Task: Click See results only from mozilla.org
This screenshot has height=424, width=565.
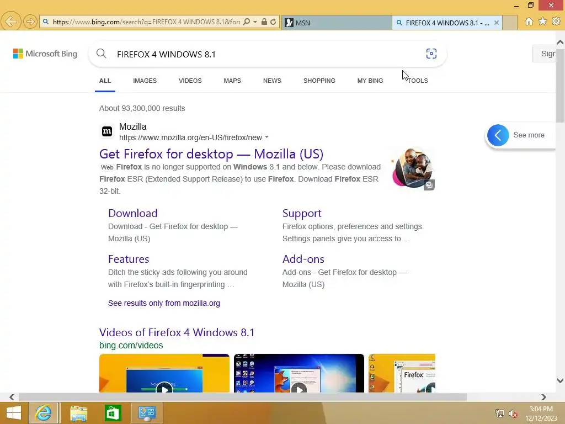Action: tap(164, 303)
